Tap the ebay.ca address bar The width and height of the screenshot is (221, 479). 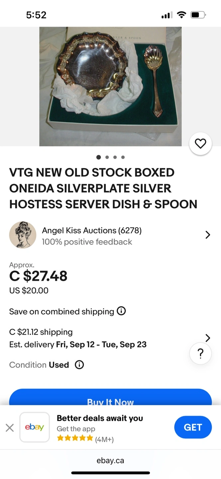(x=110, y=461)
